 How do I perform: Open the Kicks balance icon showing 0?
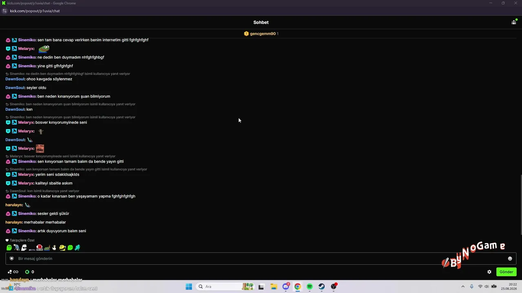27,272
